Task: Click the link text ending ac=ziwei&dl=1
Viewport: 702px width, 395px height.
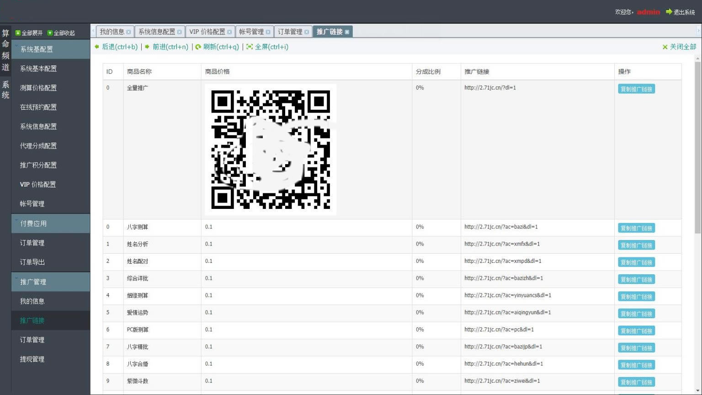Action: coord(502,381)
